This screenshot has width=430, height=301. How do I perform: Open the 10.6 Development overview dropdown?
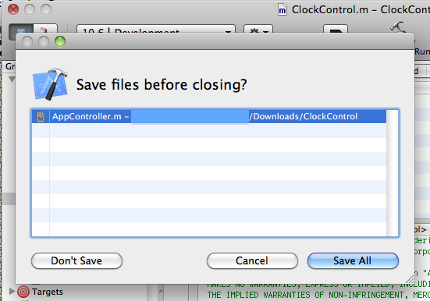(x=156, y=30)
